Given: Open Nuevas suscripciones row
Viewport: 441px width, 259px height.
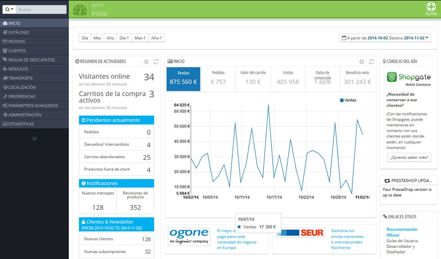Looking at the screenshot, I should tap(116, 252).
